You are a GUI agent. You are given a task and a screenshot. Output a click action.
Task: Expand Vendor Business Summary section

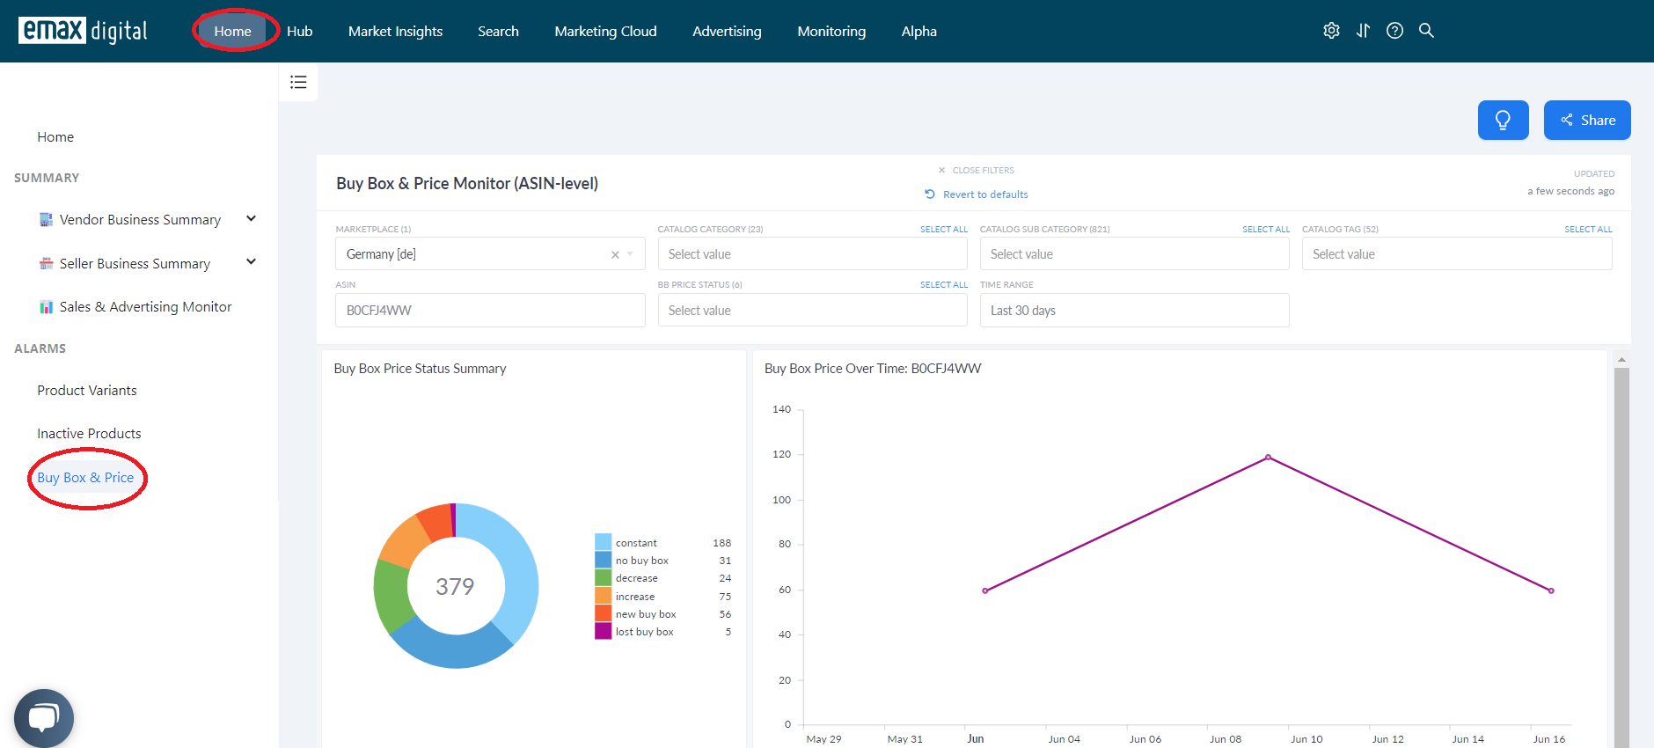[x=251, y=219]
